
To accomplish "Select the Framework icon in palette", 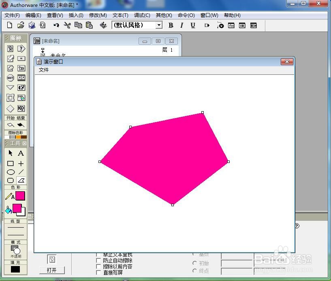I will point(11,98).
